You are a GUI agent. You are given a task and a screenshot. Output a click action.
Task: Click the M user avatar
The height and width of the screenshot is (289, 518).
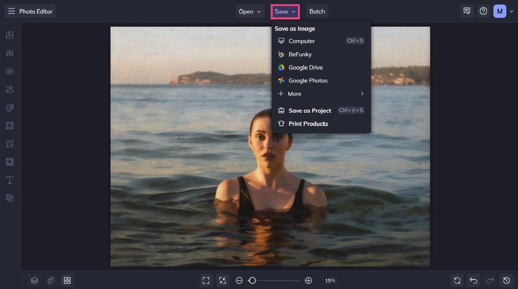pyautogui.click(x=500, y=11)
